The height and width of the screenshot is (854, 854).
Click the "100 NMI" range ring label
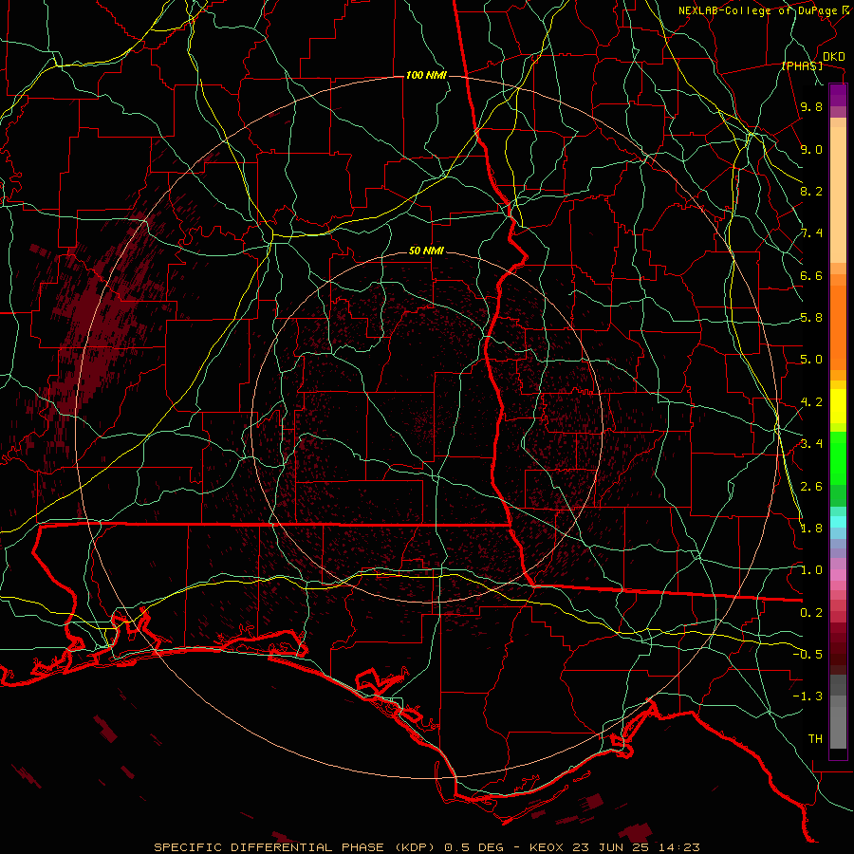click(426, 75)
